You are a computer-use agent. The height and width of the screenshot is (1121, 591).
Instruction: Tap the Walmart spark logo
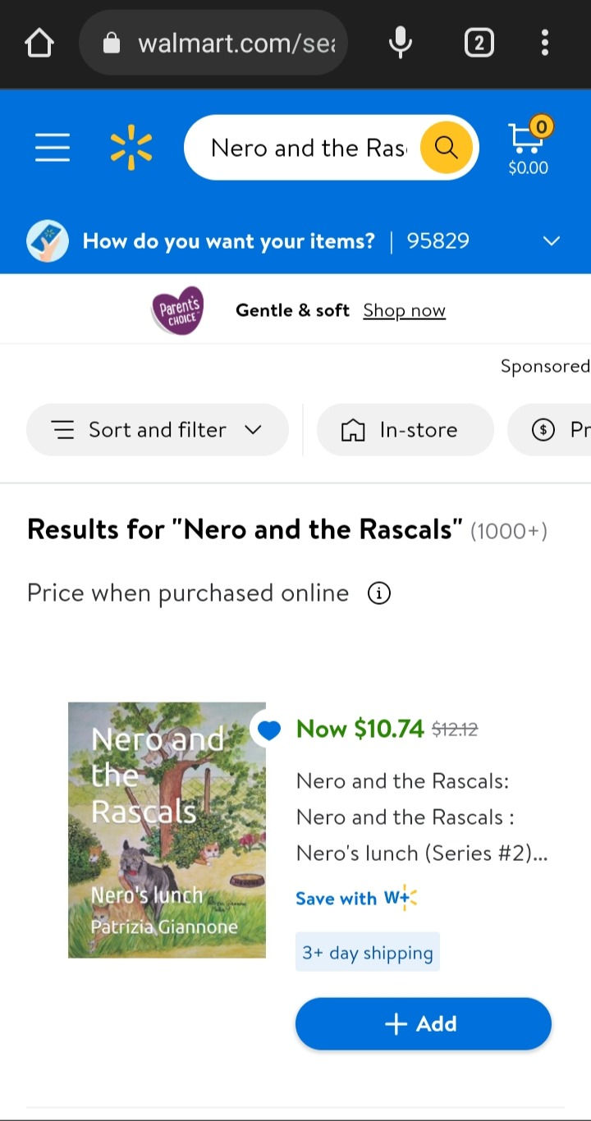(x=131, y=148)
